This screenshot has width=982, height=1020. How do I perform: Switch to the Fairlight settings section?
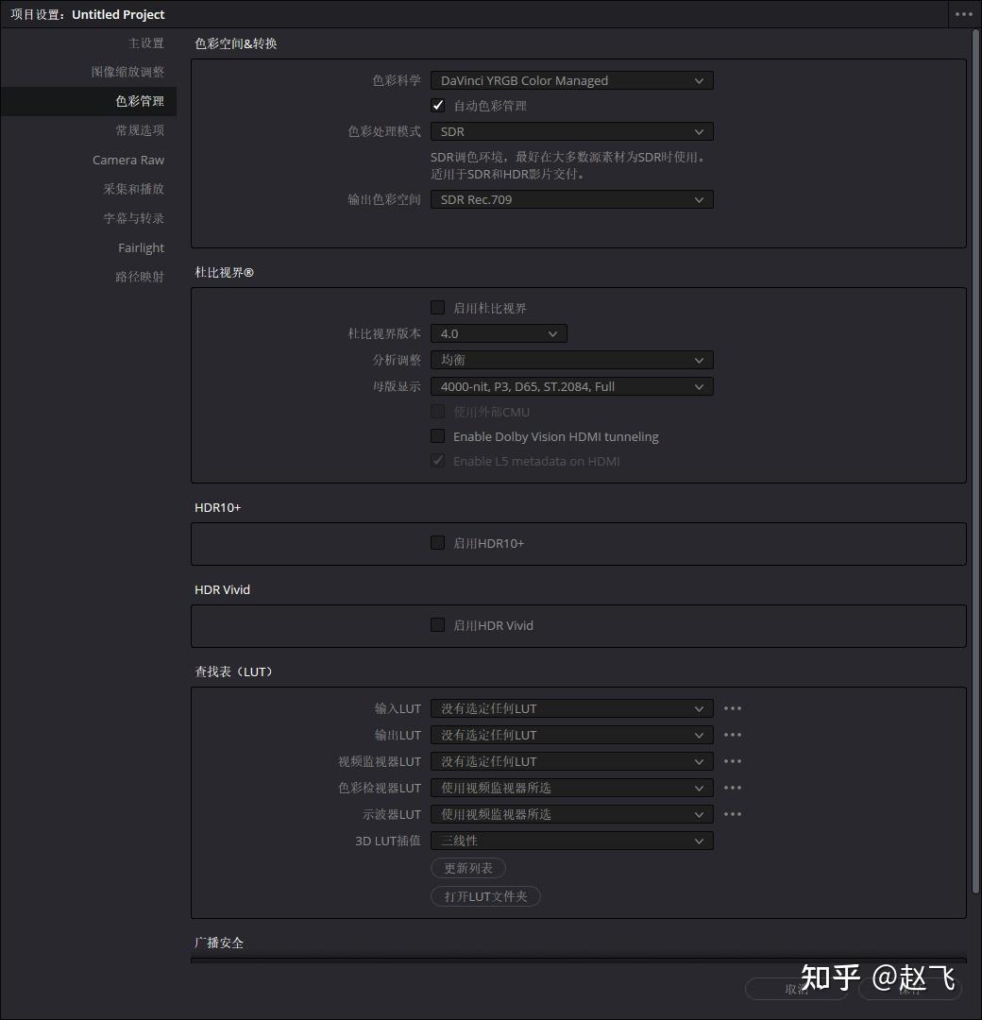click(x=141, y=247)
